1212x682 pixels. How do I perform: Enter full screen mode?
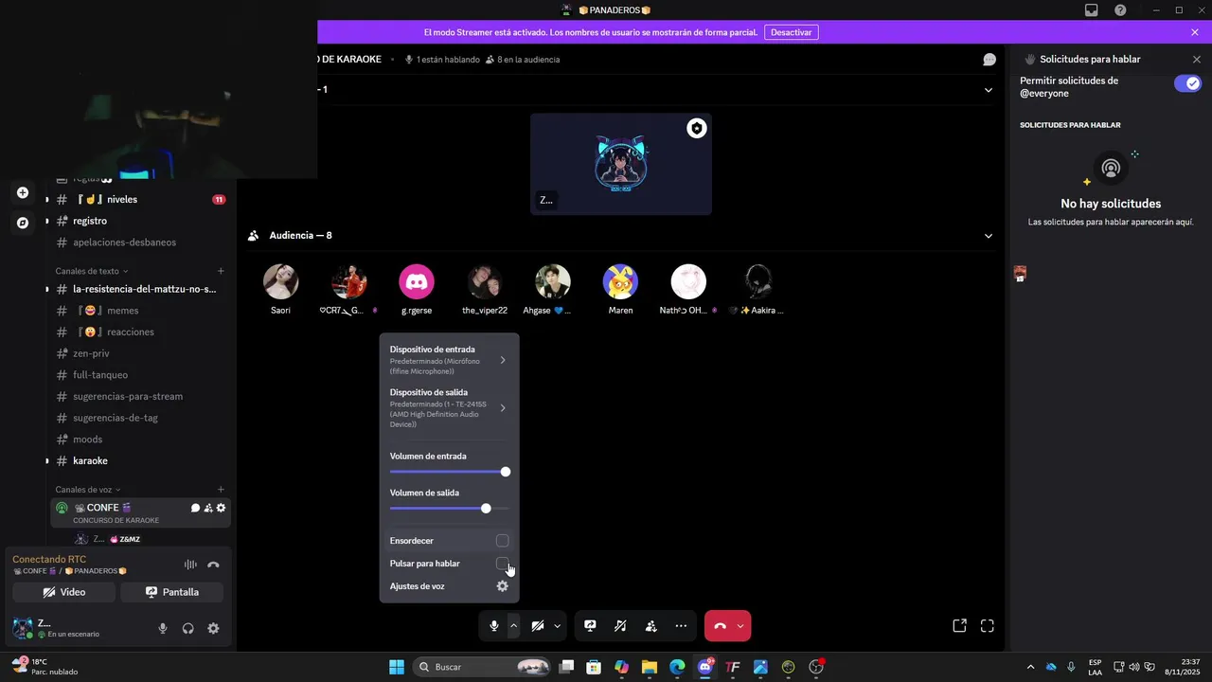pos(988,626)
